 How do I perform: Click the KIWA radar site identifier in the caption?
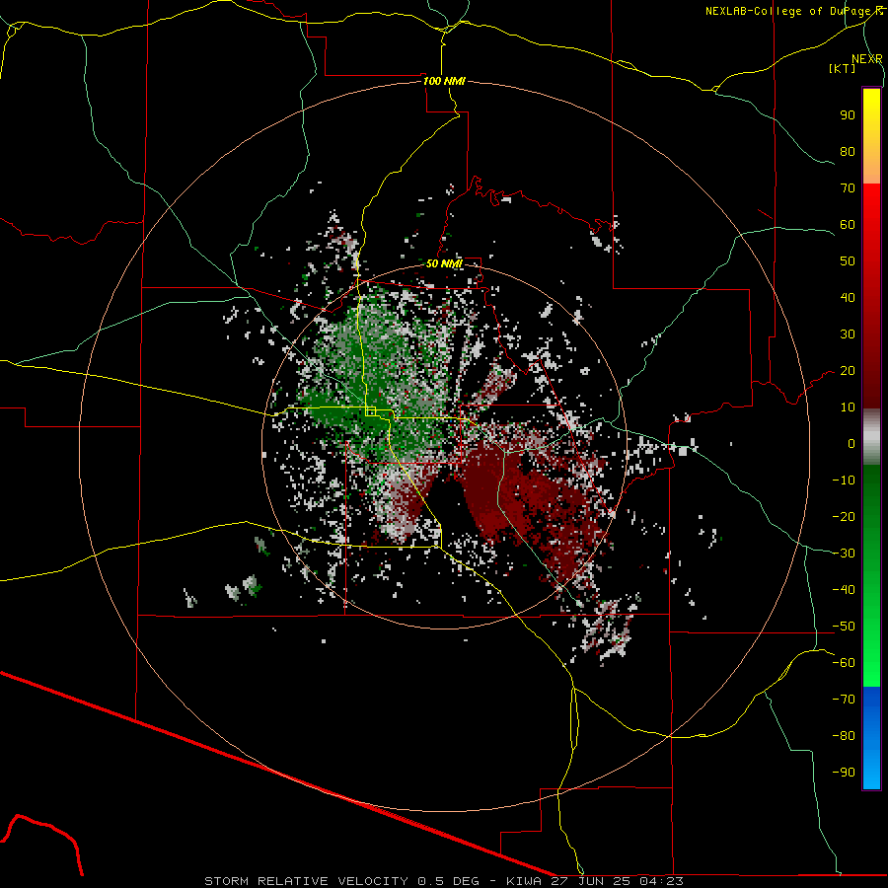point(524,881)
